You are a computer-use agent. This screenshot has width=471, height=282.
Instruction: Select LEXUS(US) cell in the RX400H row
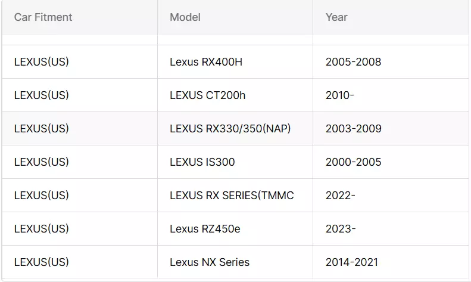[x=80, y=62]
